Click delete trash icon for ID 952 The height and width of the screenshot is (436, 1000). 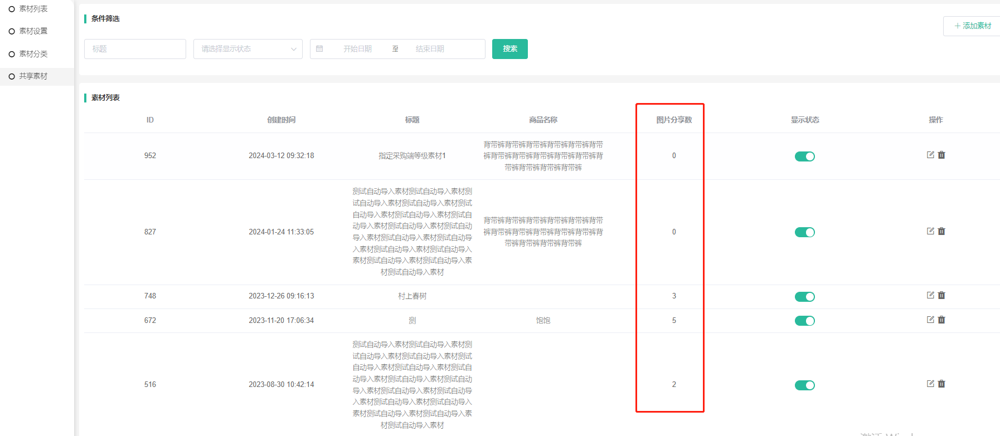(x=941, y=155)
